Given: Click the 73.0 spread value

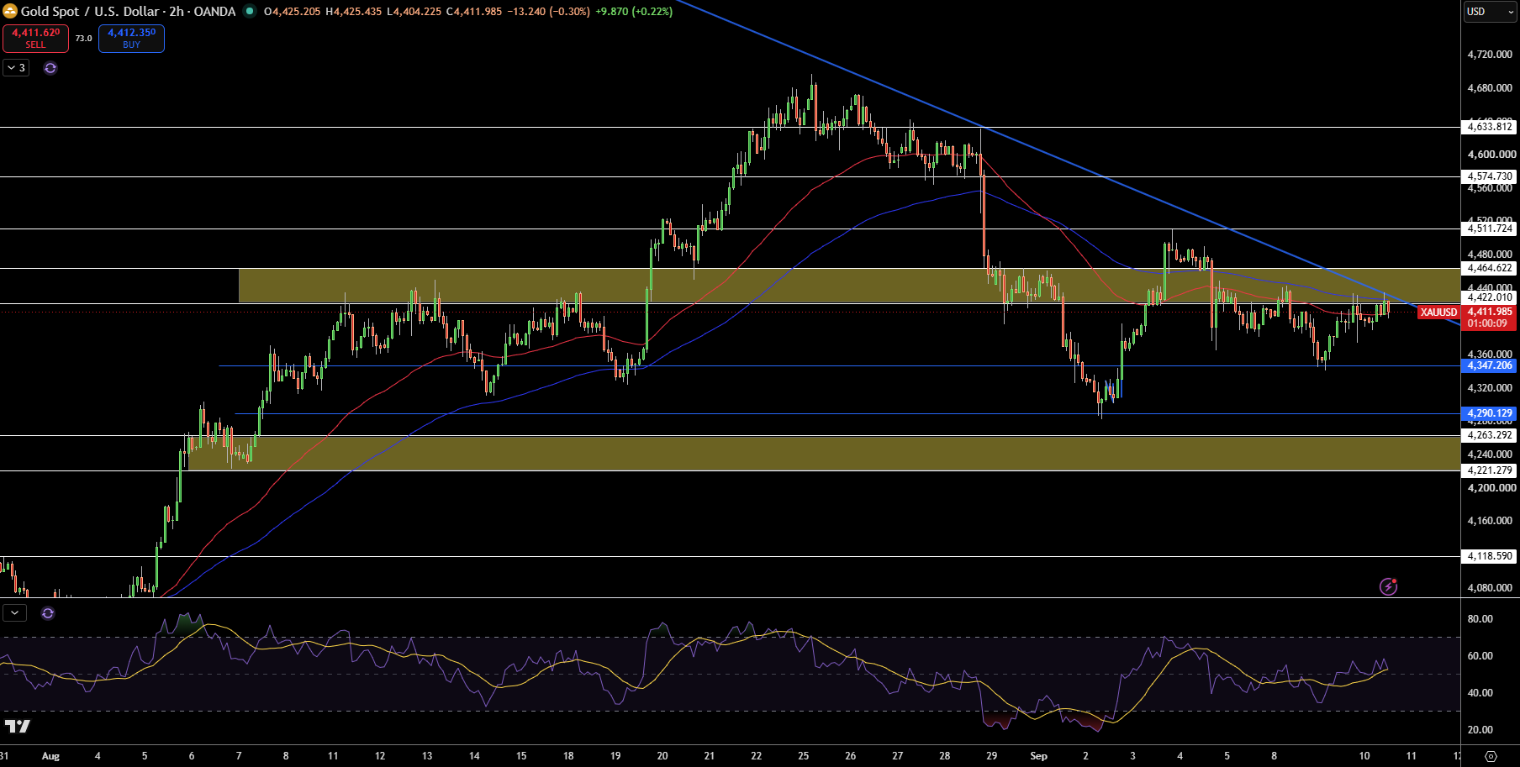Looking at the screenshot, I should (84, 39).
